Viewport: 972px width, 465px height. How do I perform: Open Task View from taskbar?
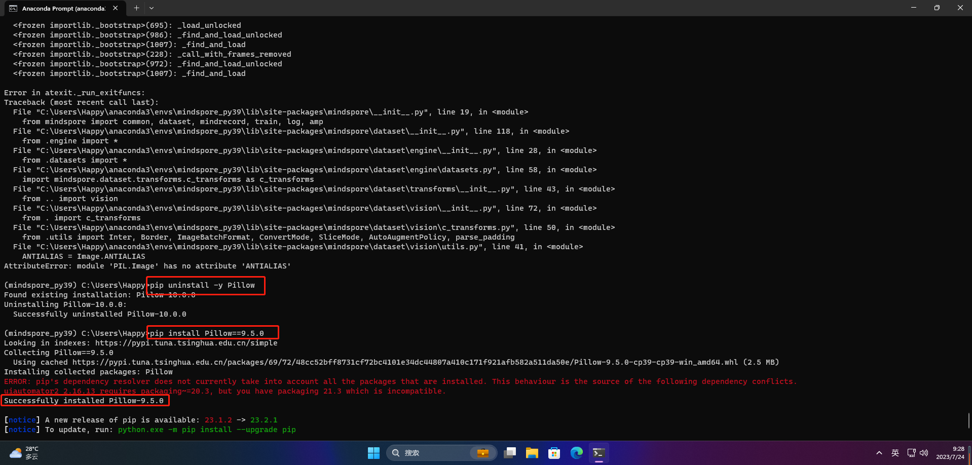tap(510, 453)
